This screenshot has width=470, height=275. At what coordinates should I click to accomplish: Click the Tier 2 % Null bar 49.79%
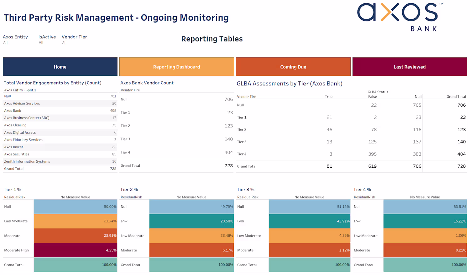(191, 207)
